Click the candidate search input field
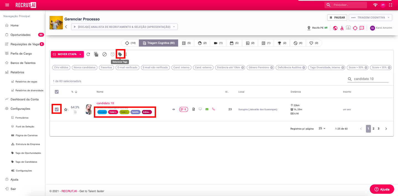Screen dimensions: 398x196 pos(371,79)
